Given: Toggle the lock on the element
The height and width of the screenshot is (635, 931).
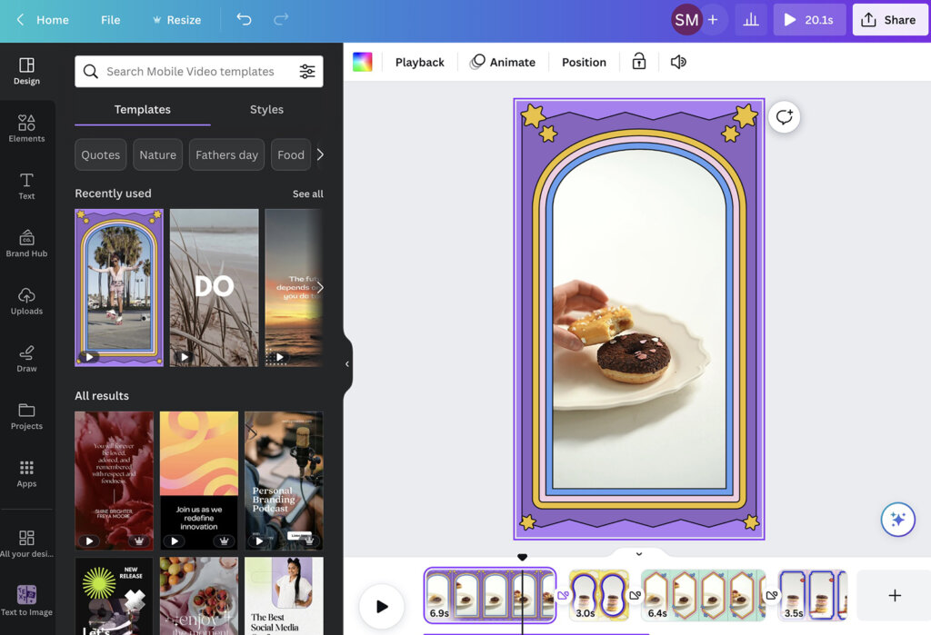Looking at the screenshot, I should point(639,62).
